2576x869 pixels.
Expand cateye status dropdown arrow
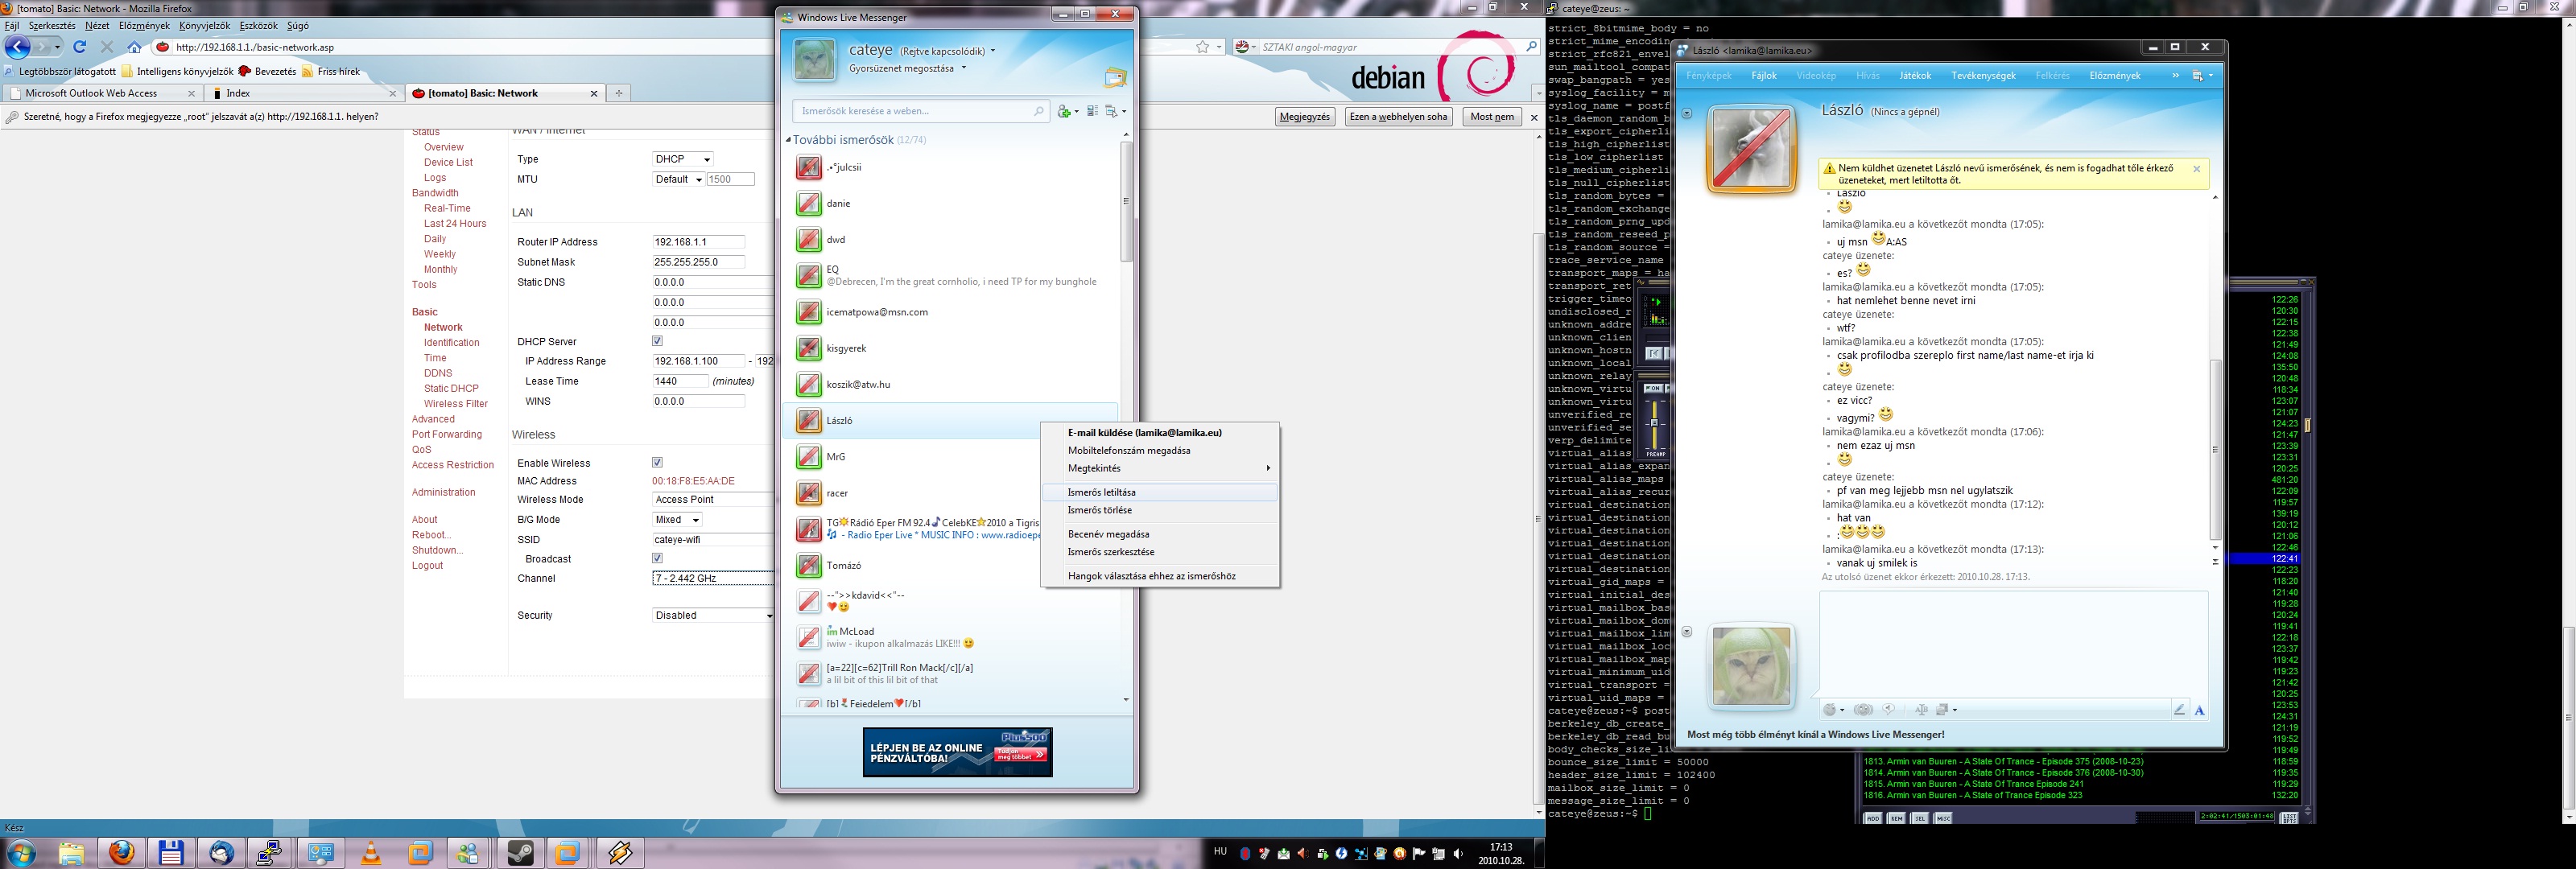pos(992,51)
